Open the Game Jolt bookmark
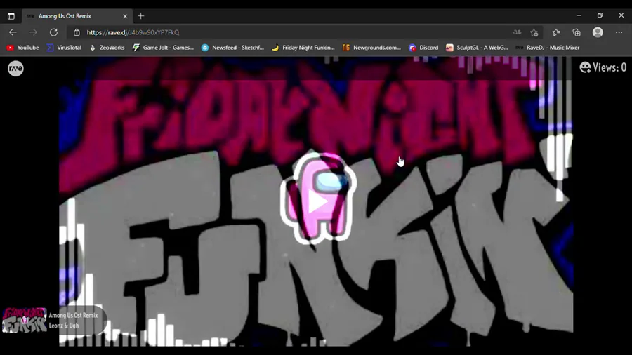Image resolution: width=632 pixels, height=355 pixels. point(163,48)
